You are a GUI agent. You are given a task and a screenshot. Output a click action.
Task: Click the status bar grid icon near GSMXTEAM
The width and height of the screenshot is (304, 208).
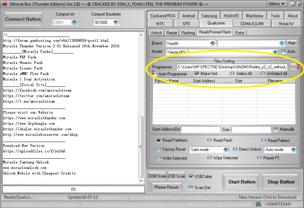coord(258,204)
